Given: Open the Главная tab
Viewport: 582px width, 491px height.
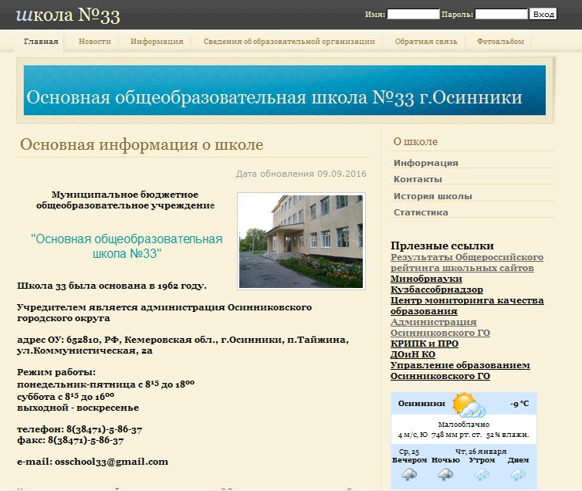Looking at the screenshot, I should (x=41, y=42).
